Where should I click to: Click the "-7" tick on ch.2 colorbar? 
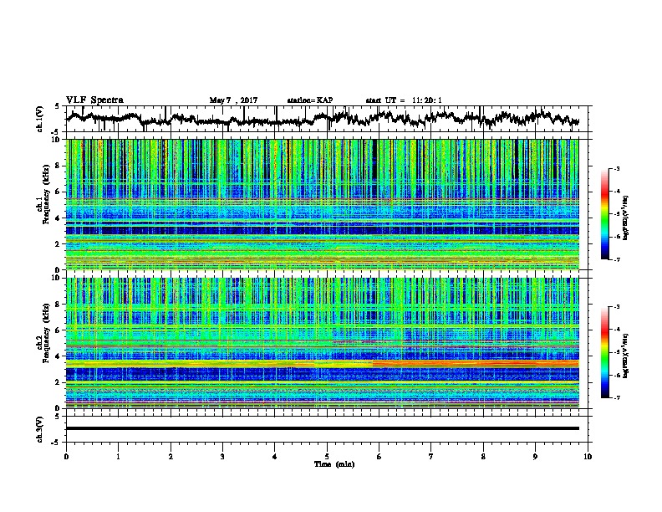coord(616,397)
